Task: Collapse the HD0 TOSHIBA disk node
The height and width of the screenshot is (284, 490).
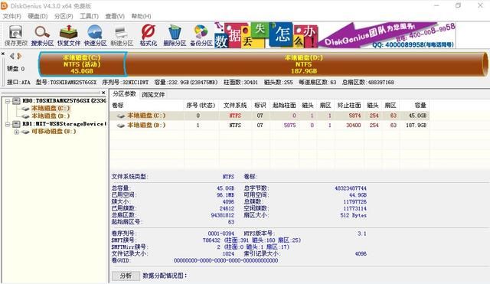Action: (x=8, y=101)
